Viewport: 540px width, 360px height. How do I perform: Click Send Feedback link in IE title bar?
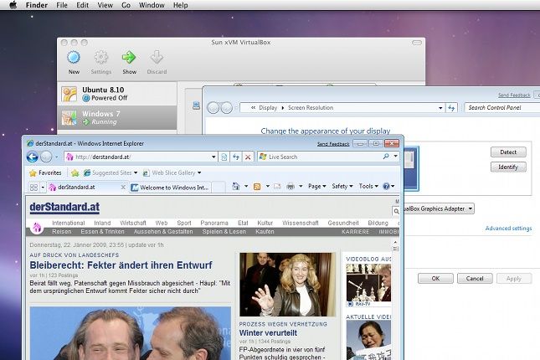[x=333, y=144]
